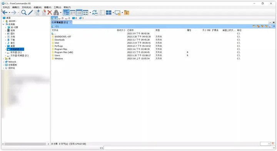
Task: Select the pencil edit icon
Action: 30,13
